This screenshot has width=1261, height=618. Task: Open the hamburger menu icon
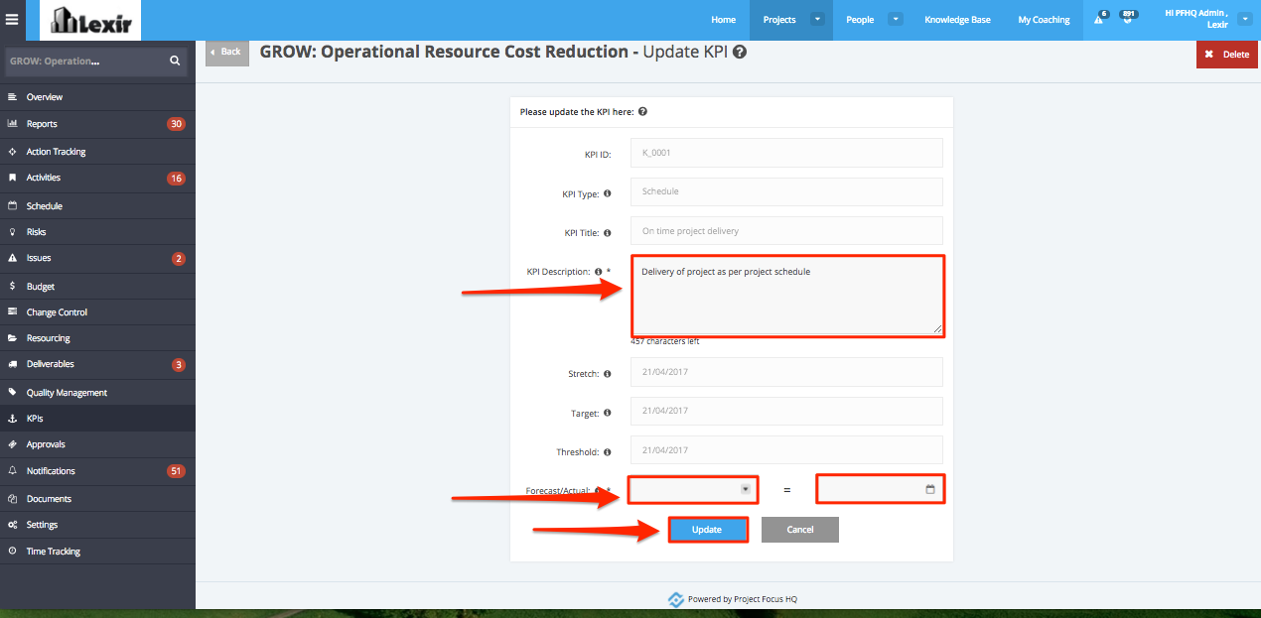[x=12, y=19]
